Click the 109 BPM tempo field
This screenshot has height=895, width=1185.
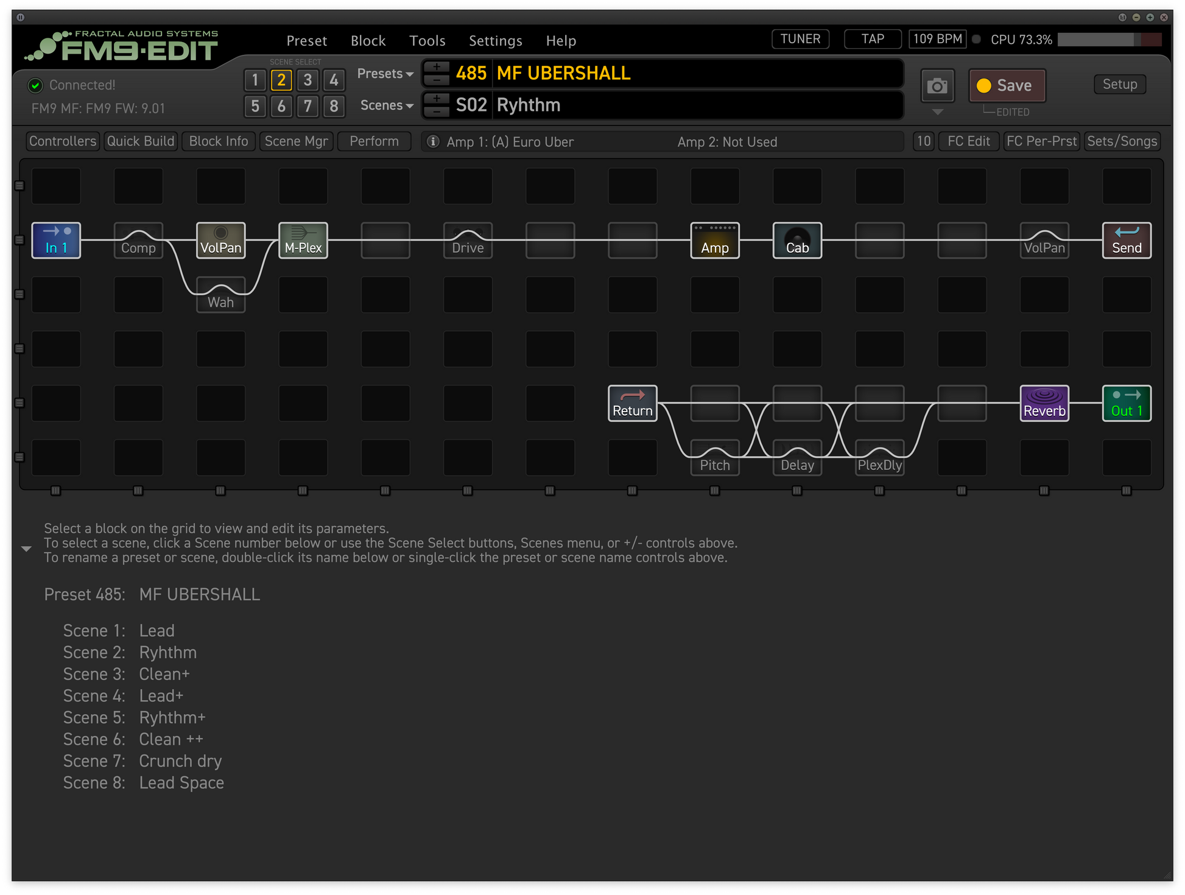[937, 39]
